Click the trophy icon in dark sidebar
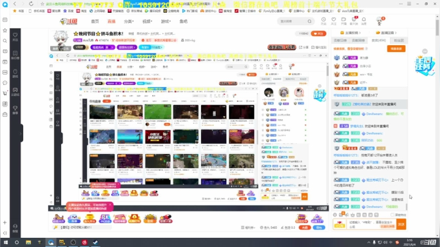The height and width of the screenshot is (247, 440). click(15, 109)
